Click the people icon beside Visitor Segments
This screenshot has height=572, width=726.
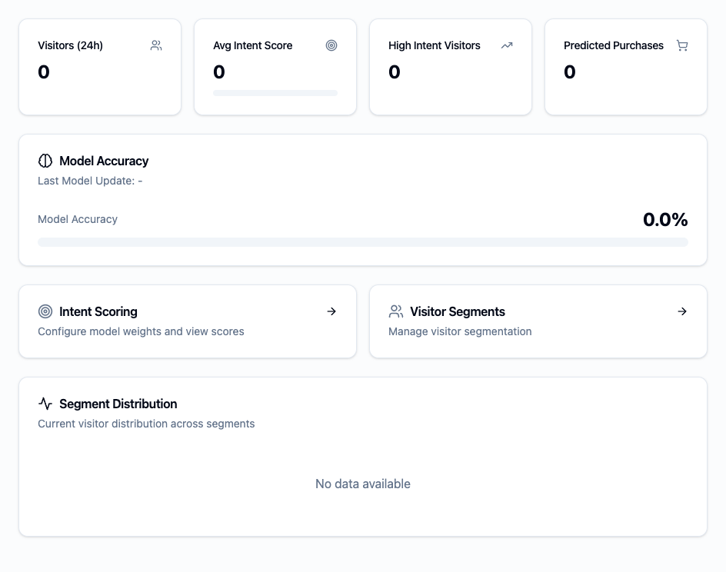pyautogui.click(x=396, y=311)
